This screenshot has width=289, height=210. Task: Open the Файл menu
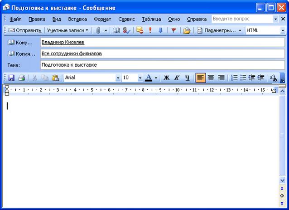click(15, 19)
